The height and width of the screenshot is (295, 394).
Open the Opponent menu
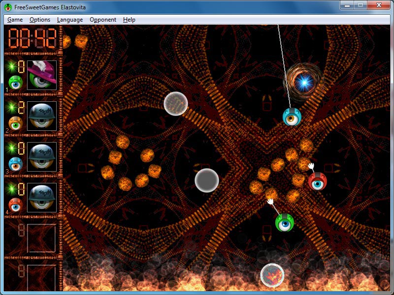(x=103, y=20)
